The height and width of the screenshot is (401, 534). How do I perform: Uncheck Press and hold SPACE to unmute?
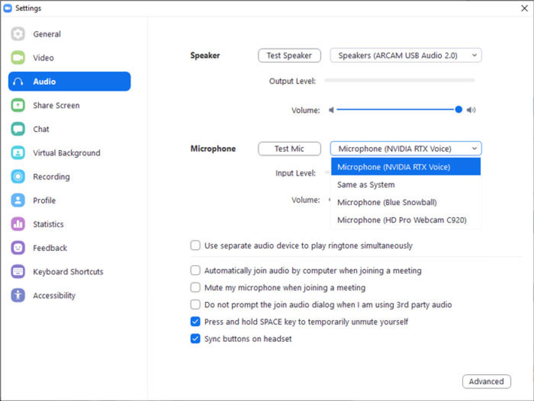coord(195,322)
